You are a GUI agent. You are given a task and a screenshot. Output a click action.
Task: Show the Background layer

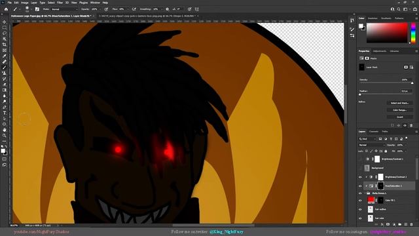coord(360,168)
